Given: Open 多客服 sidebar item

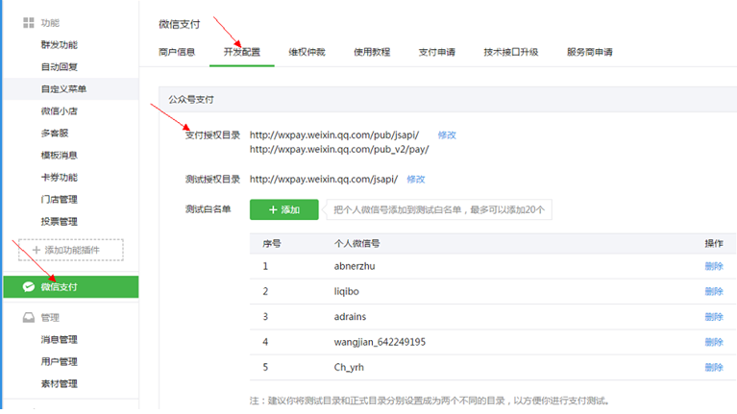Looking at the screenshot, I should tap(55, 133).
